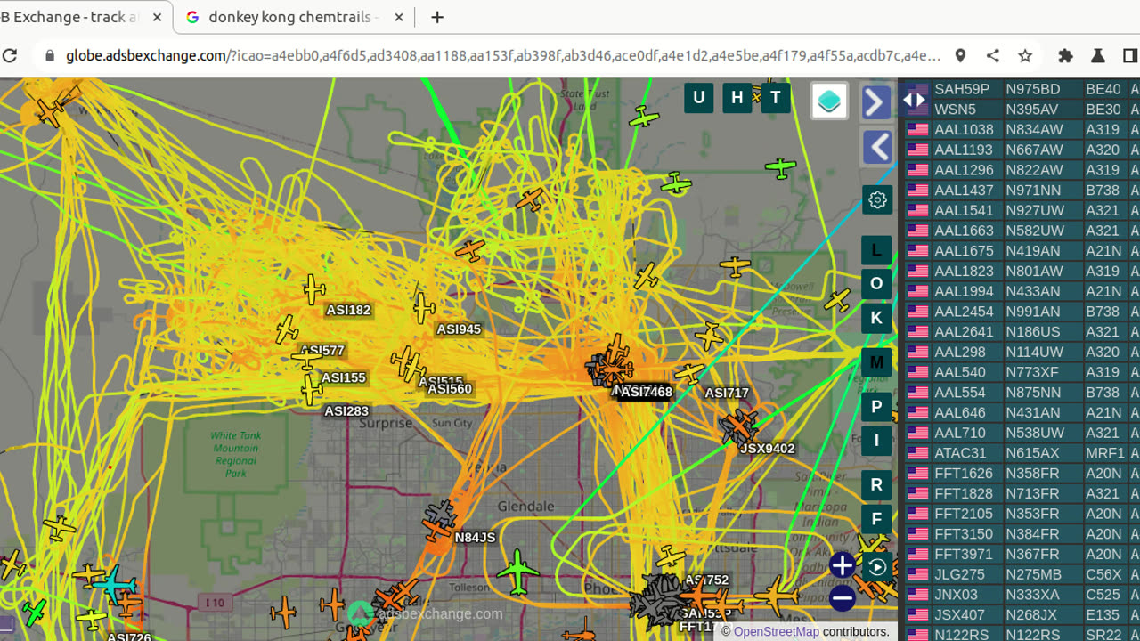
Task: Click registration N975BD
Action: (1033, 89)
